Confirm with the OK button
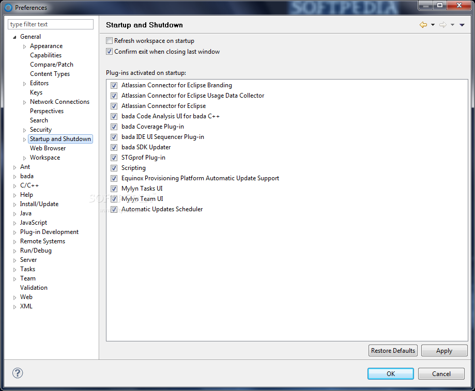 [390, 374]
